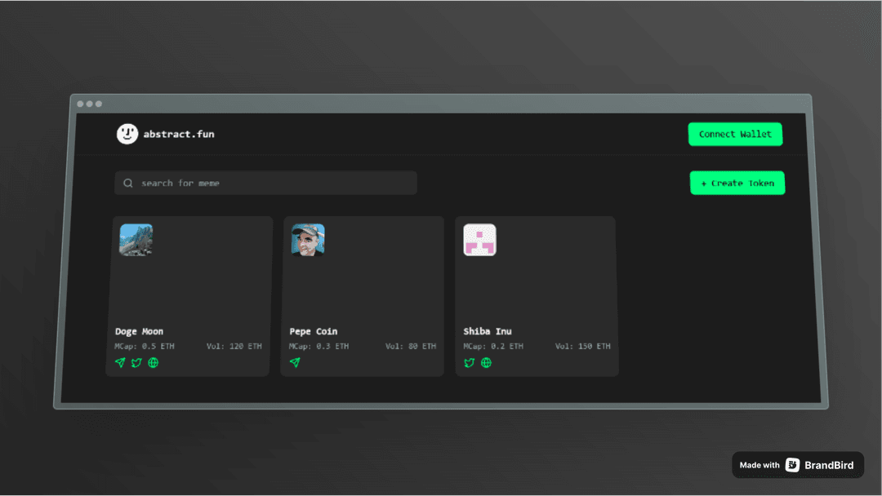Visit Doge Moon's website globe icon
This screenshot has width=882, height=496.
click(x=153, y=362)
